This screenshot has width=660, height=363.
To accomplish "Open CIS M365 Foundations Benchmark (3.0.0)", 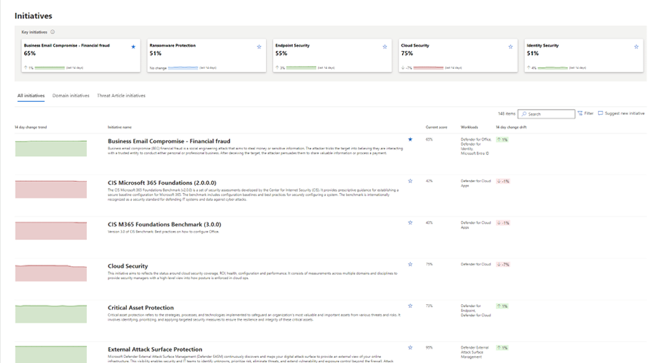I will point(164,224).
